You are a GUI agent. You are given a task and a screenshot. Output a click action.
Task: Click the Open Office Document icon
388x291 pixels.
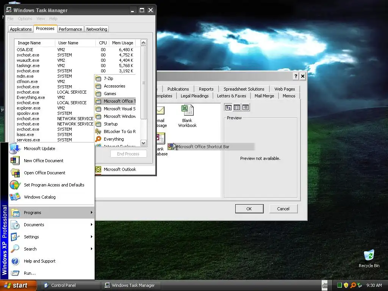[x=15, y=173]
